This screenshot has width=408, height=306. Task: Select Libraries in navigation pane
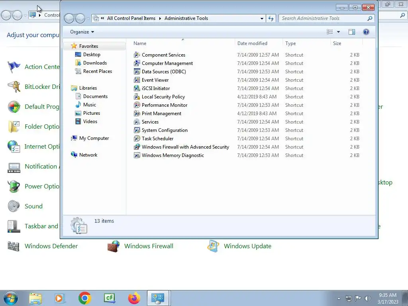88,88
